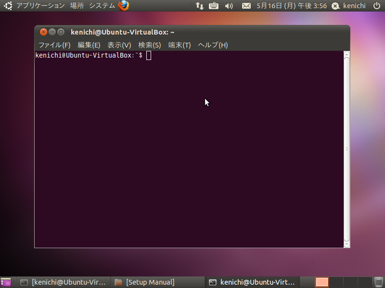Maximize the terminal window
The width and height of the screenshot is (385, 288).
[x=61, y=32]
